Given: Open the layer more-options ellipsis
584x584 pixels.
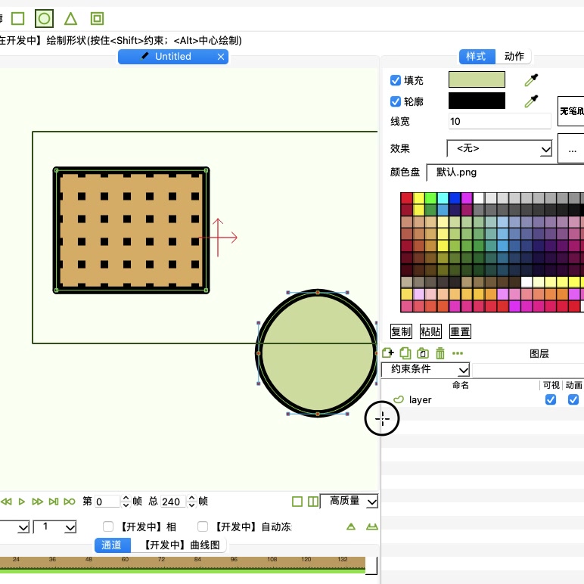Looking at the screenshot, I should pos(457,353).
